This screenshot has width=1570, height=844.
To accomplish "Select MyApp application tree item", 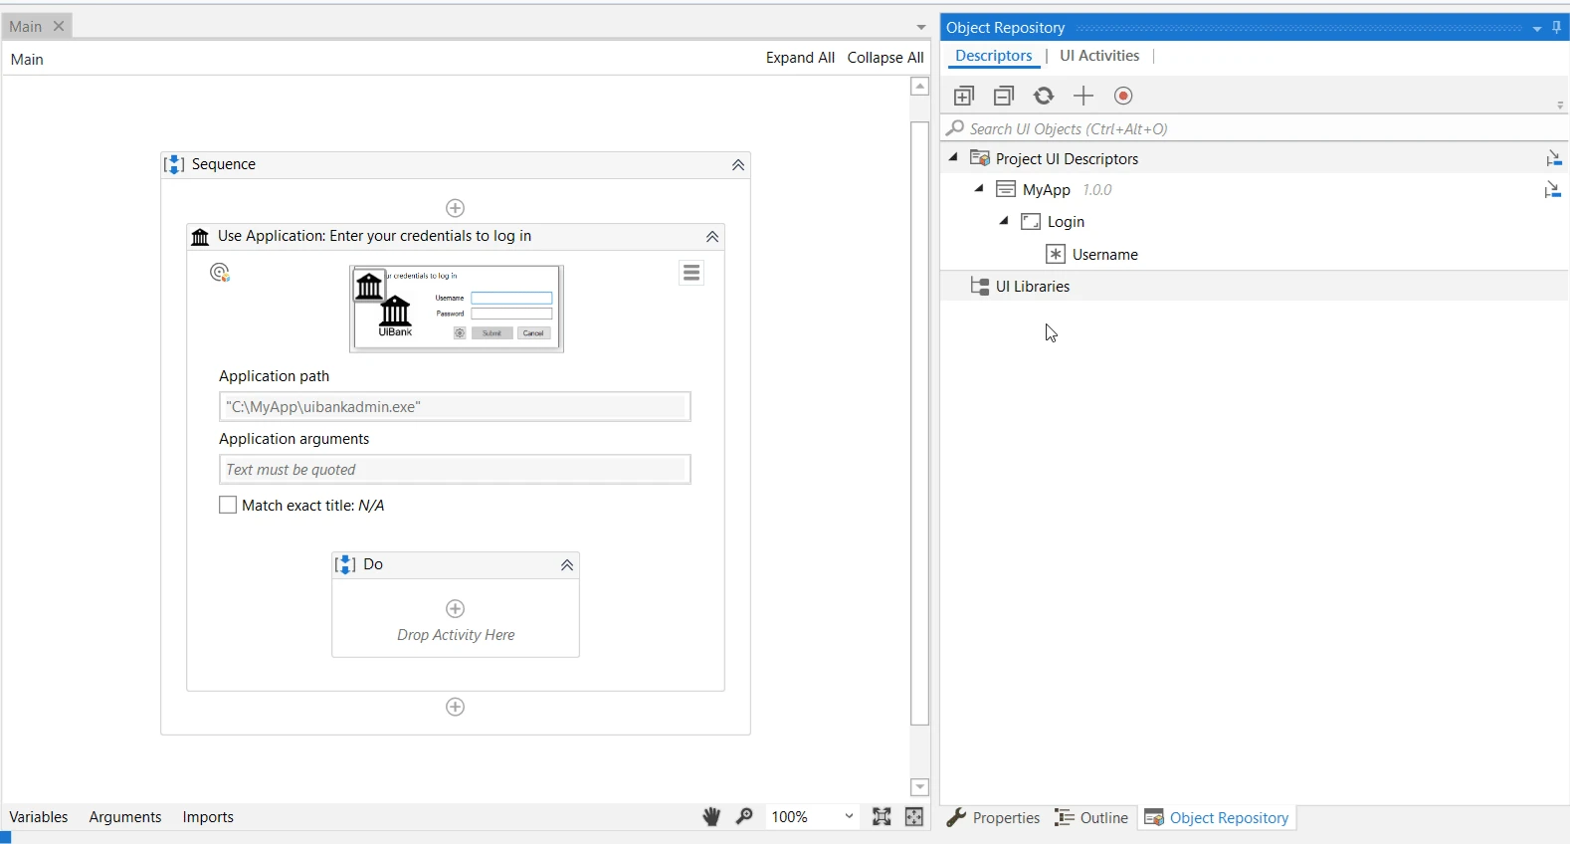I will coord(1047,190).
